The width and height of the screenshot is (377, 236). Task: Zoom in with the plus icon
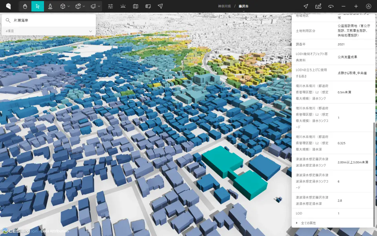coord(356,6)
